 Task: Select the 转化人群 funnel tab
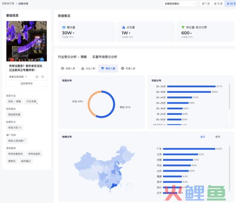pos(108,69)
